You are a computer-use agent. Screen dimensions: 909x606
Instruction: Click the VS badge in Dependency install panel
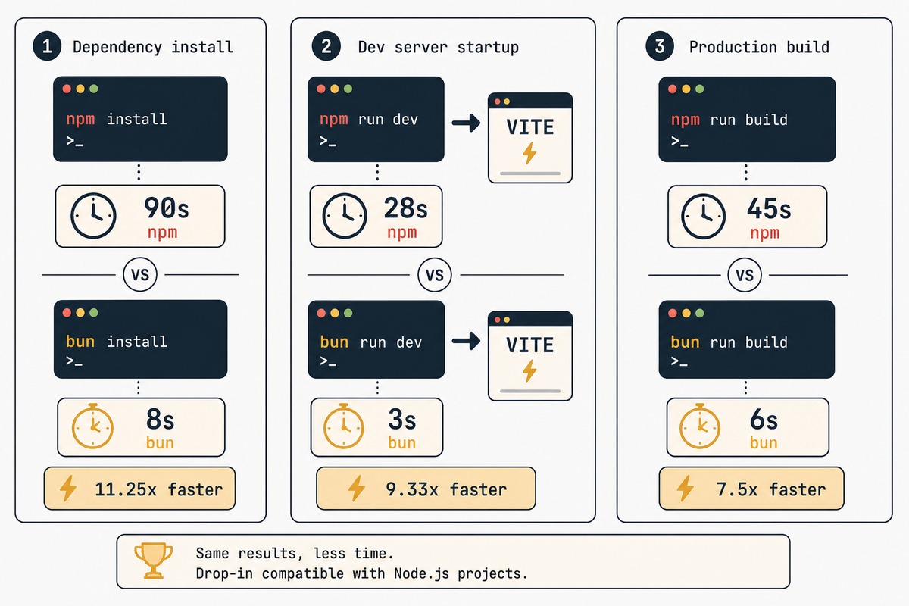140,274
